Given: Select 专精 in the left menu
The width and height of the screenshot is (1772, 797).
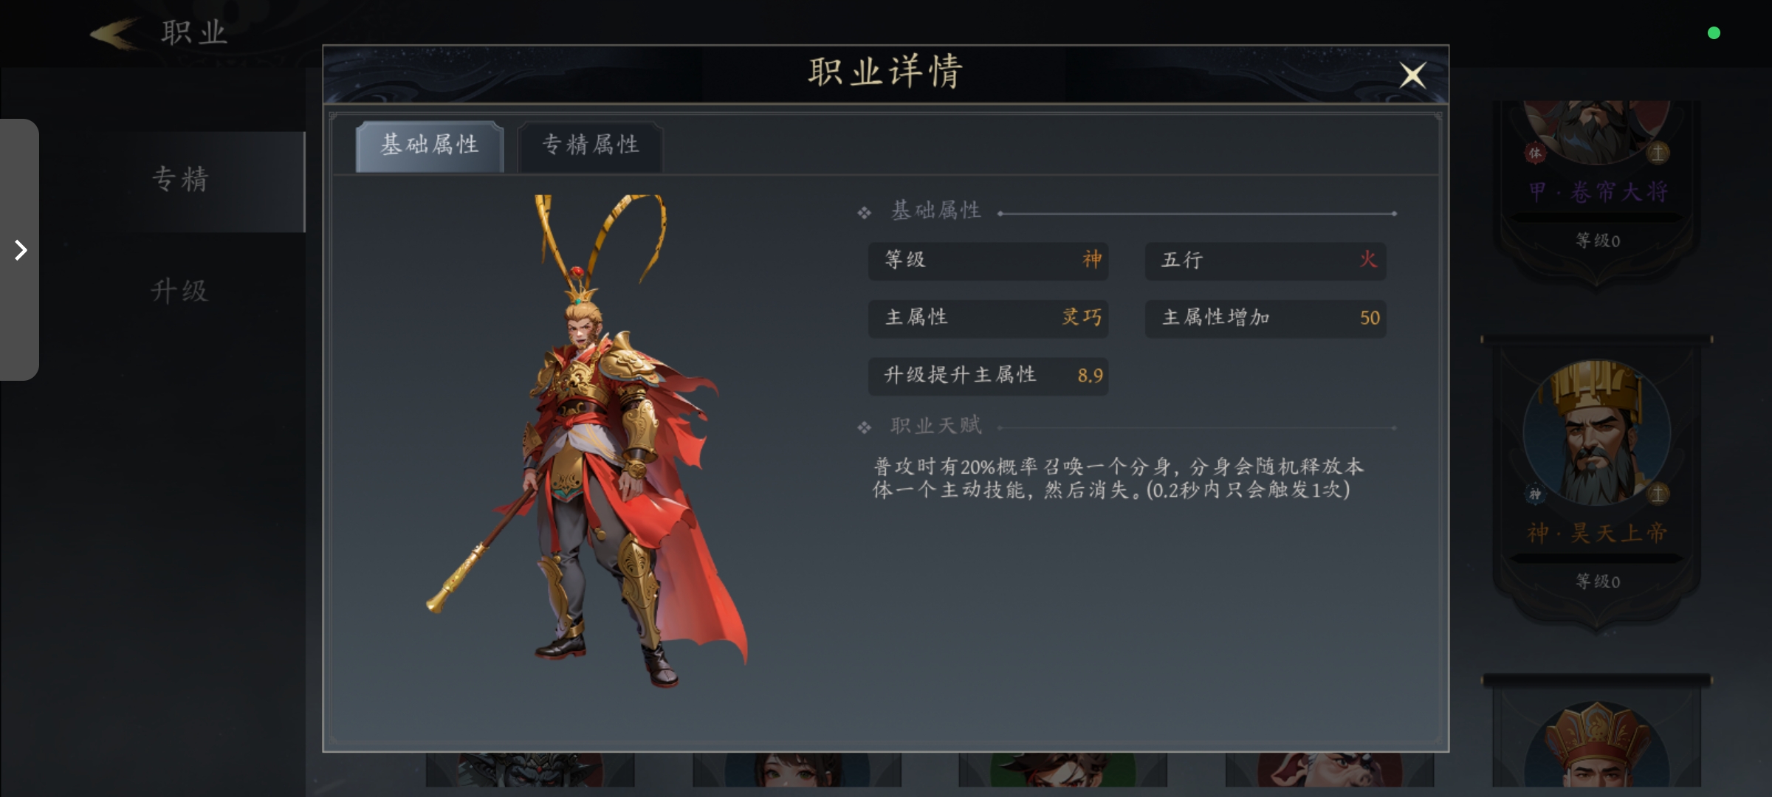Looking at the screenshot, I should (x=181, y=181).
